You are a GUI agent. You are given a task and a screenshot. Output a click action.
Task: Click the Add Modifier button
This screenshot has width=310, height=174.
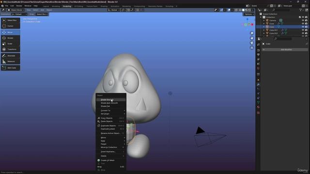point(285,49)
